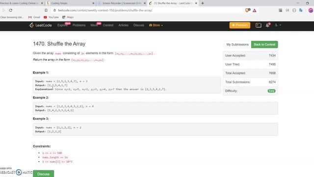Go forward with the browser arrow
Screen dimensions: 314x177
[3, 10]
